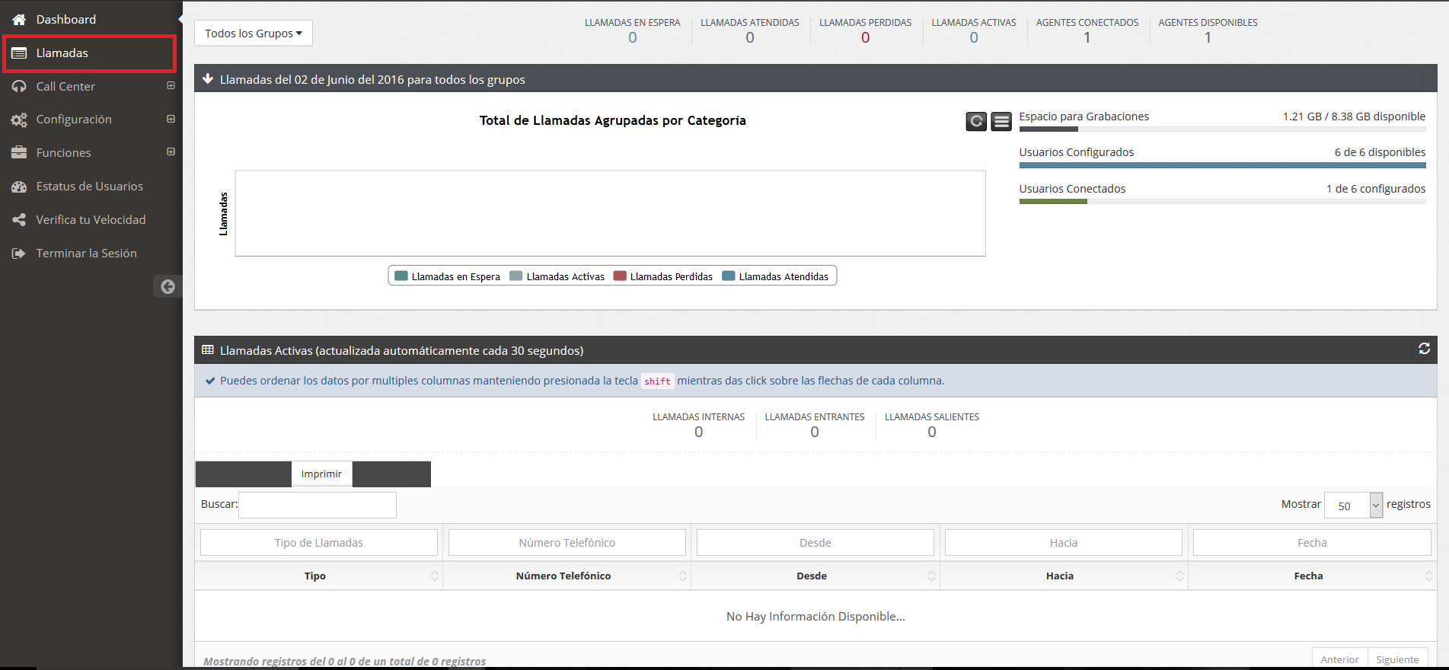
Task: Click the Imprimir button
Action: (321, 474)
